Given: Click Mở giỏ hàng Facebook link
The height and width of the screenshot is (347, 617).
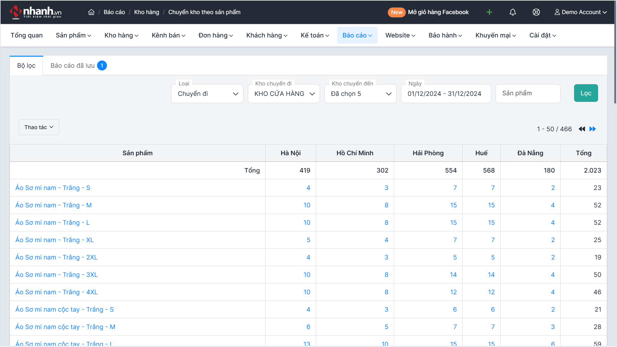Looking at the screenshot, I should pos(438,12).
